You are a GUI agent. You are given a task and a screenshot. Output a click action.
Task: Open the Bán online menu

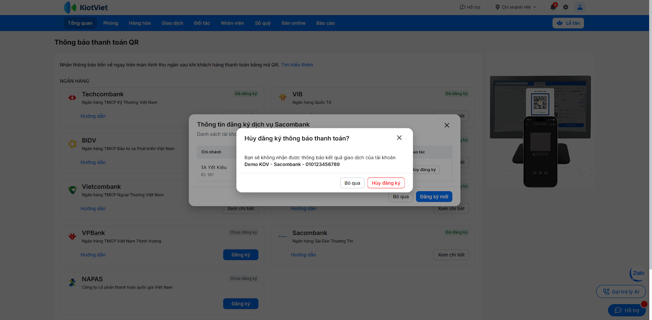click(293, 23)
